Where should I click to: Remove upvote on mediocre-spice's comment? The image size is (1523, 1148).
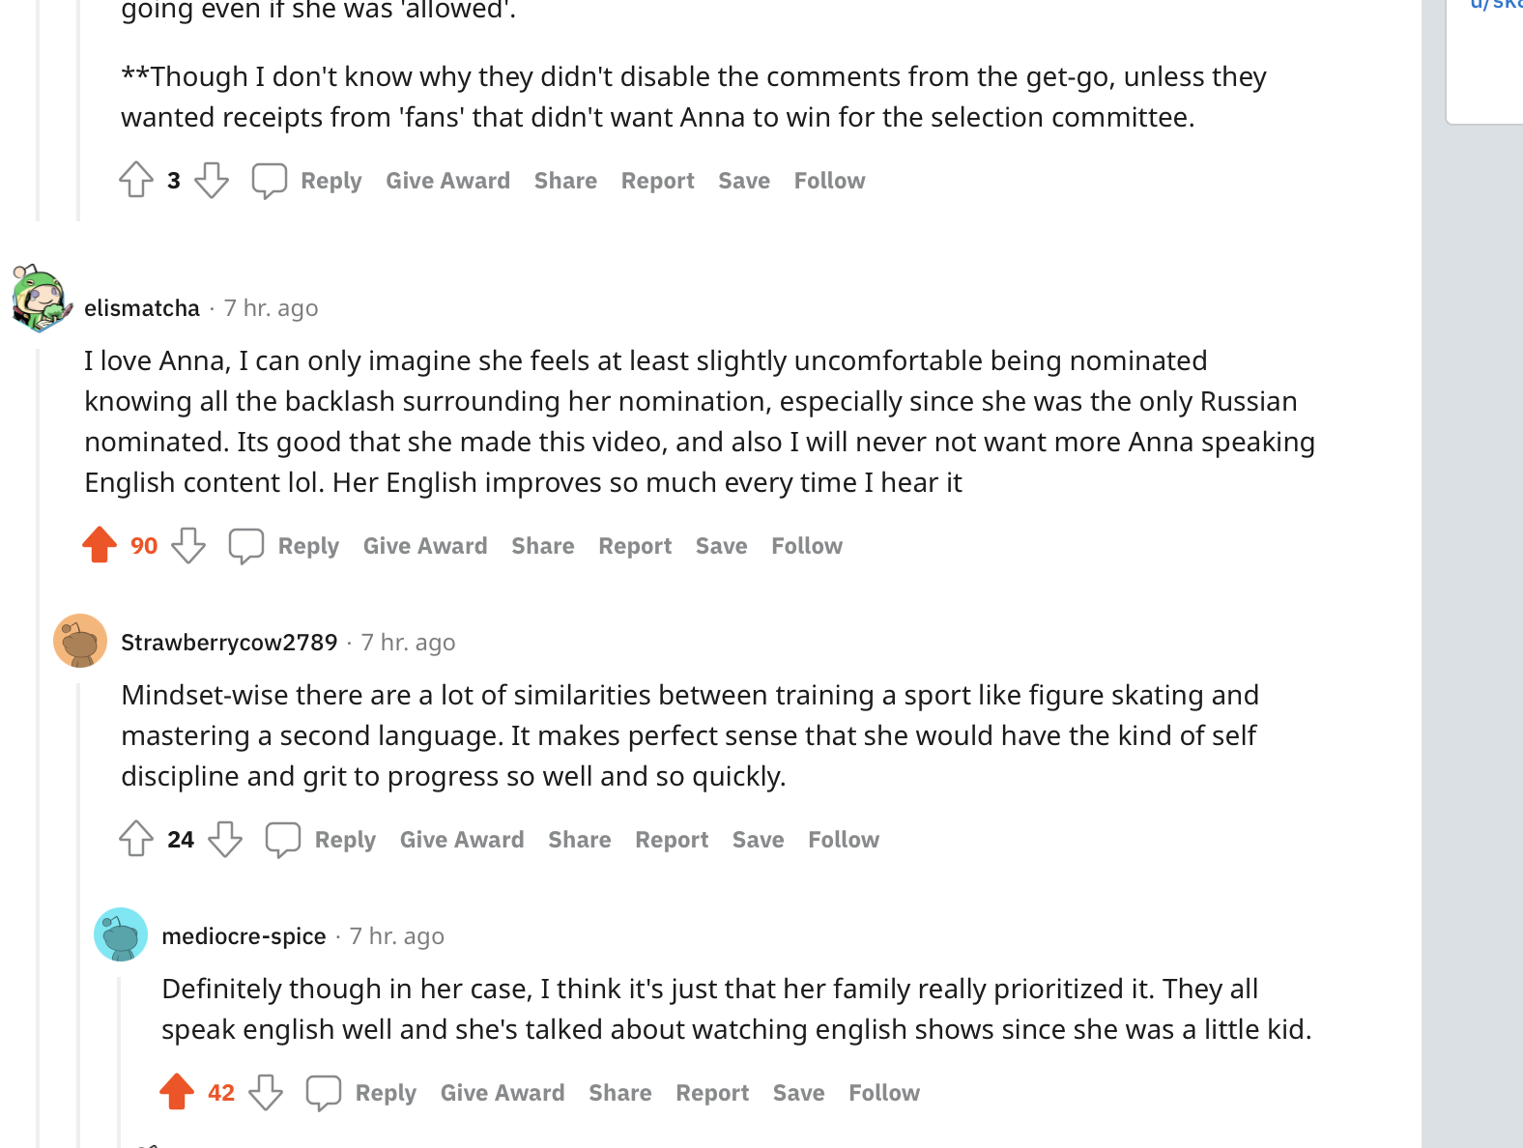point(177,1092)
